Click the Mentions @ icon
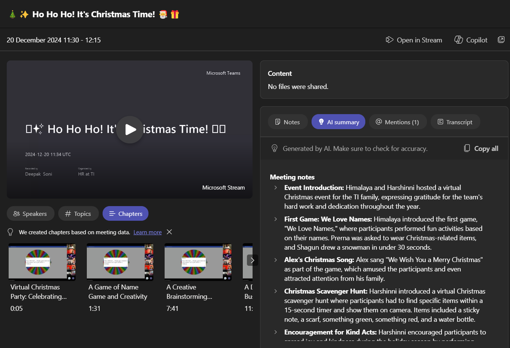The image size is (510, 348). click(x=379, y=122)
